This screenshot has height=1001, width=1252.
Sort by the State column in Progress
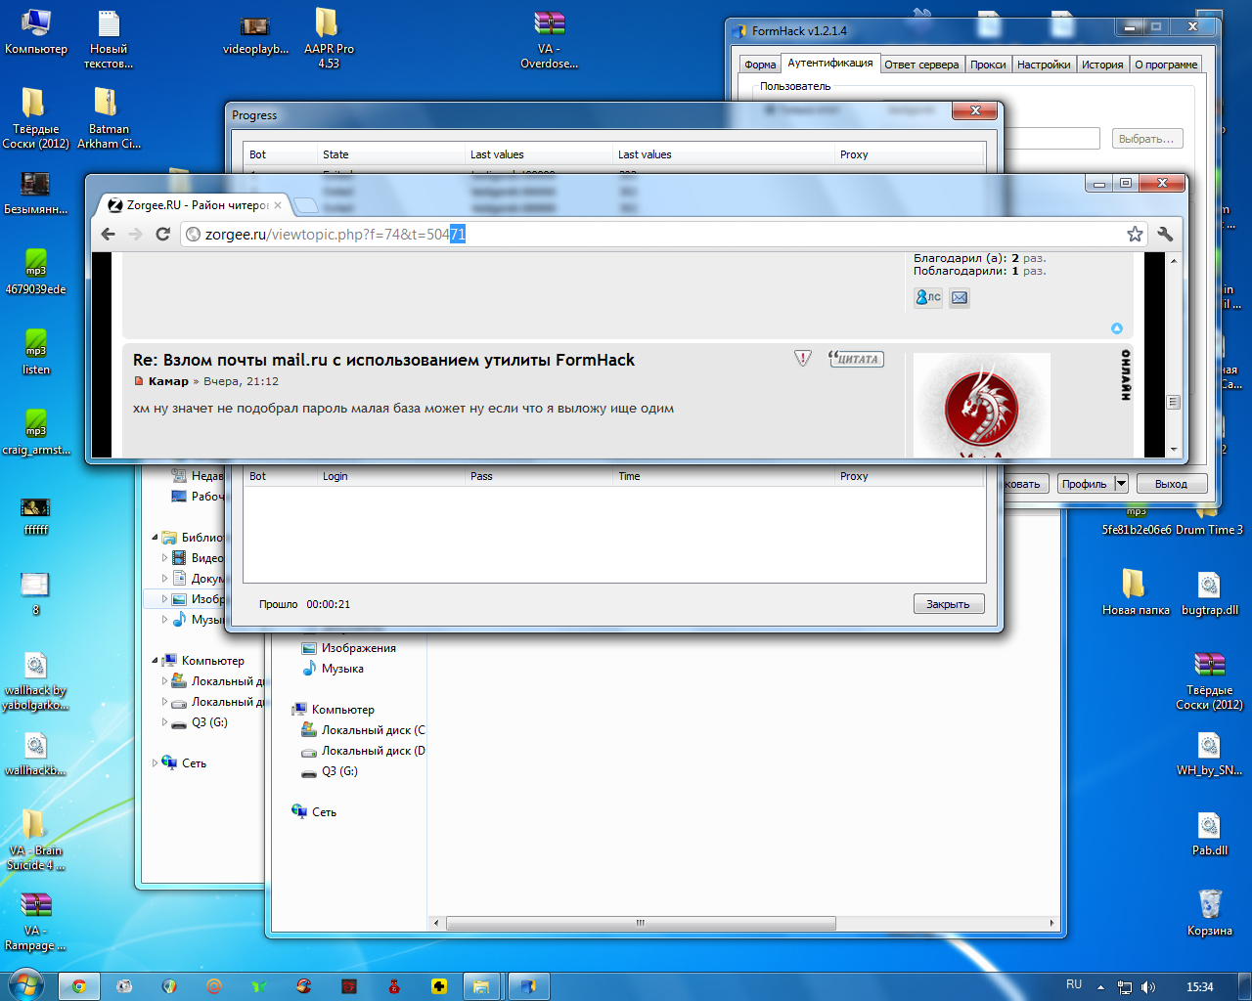pyautogui.click(x=391, y=154)
